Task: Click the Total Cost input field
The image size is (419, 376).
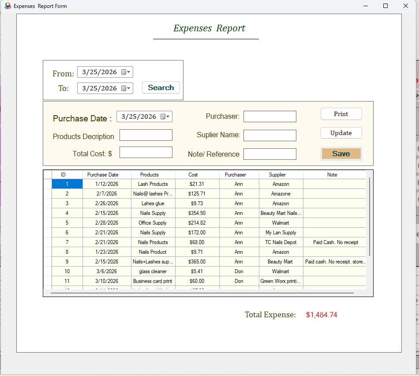Action: coord(146,152)
